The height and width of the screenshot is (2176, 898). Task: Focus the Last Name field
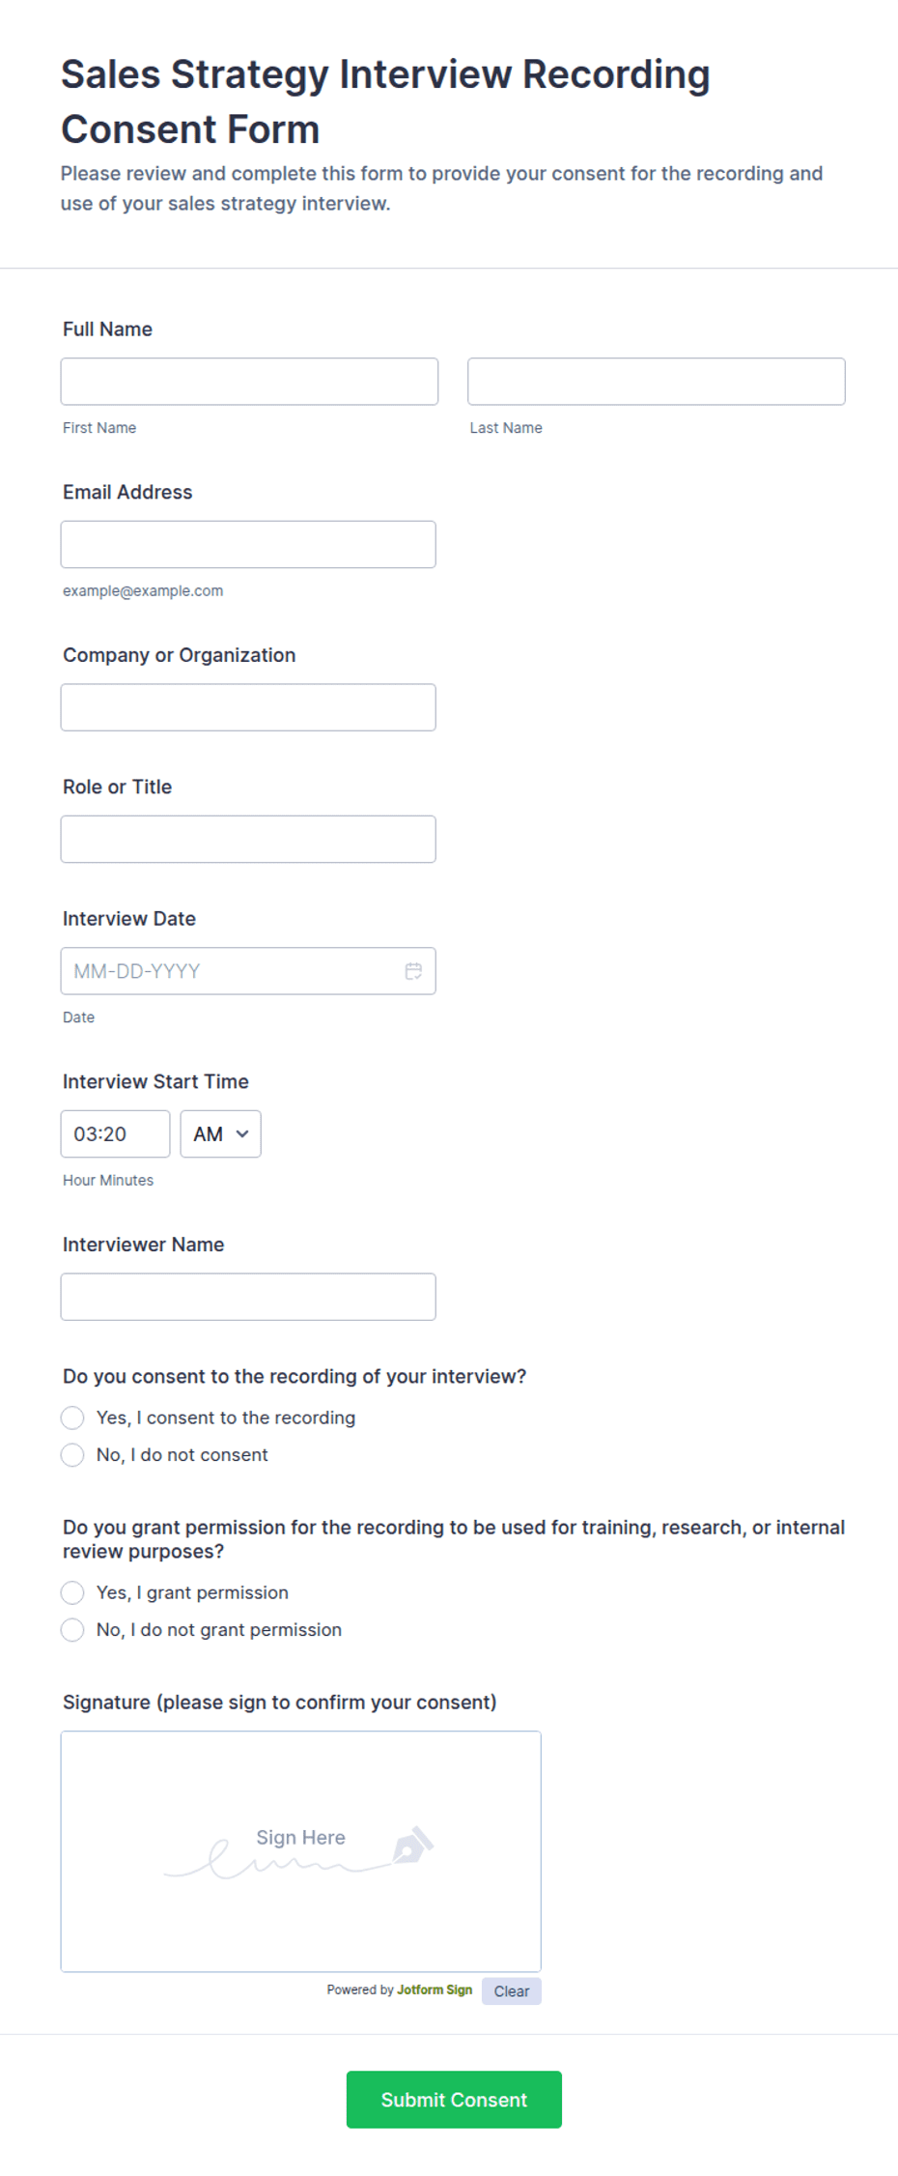point(657,382)
